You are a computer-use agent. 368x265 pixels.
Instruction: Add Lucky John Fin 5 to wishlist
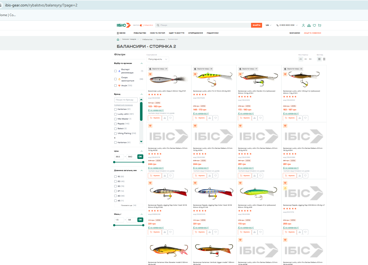tap(216, 118)
